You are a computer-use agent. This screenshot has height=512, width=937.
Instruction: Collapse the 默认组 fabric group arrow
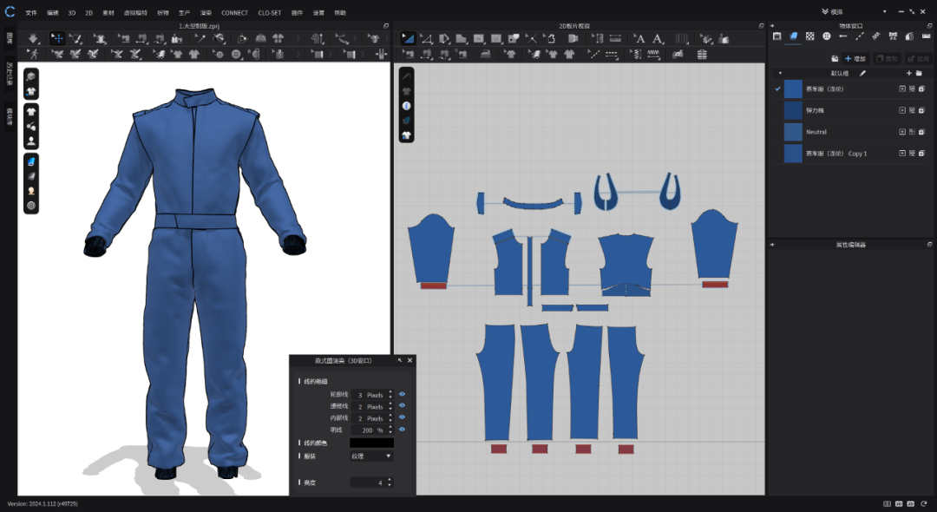point(780,73)
